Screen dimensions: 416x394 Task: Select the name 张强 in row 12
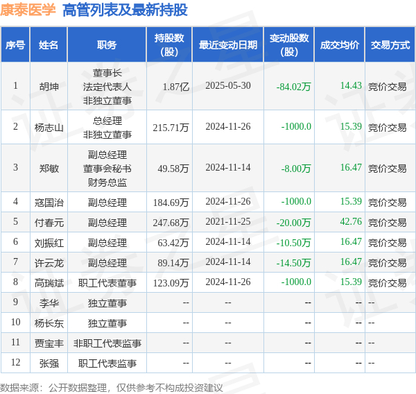49,363
